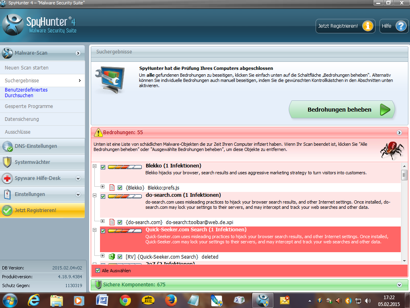This screenshot has height=308, width=410.
Task: Click the Blekko threat level bar
Action: tap(125, 167)
